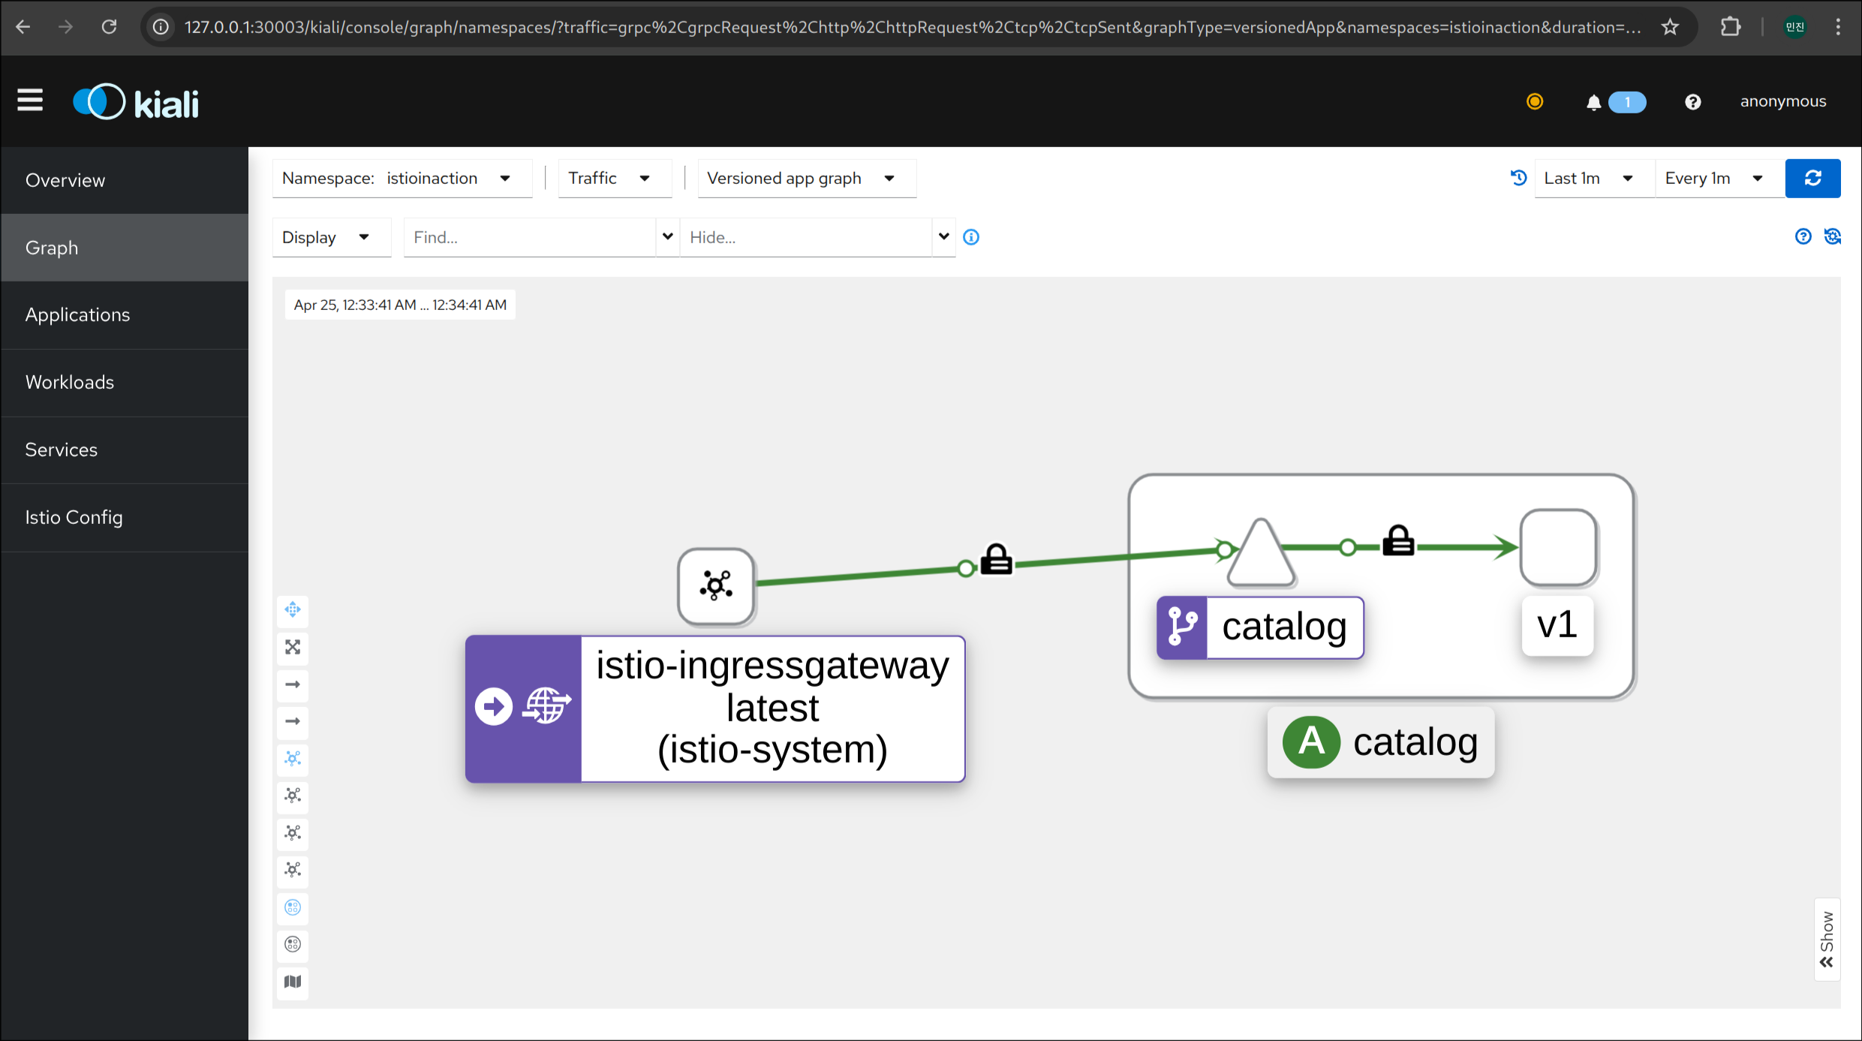Open the Last 1m duration dropdown
The image size is (1862, 1041).
pos(1593,179)
